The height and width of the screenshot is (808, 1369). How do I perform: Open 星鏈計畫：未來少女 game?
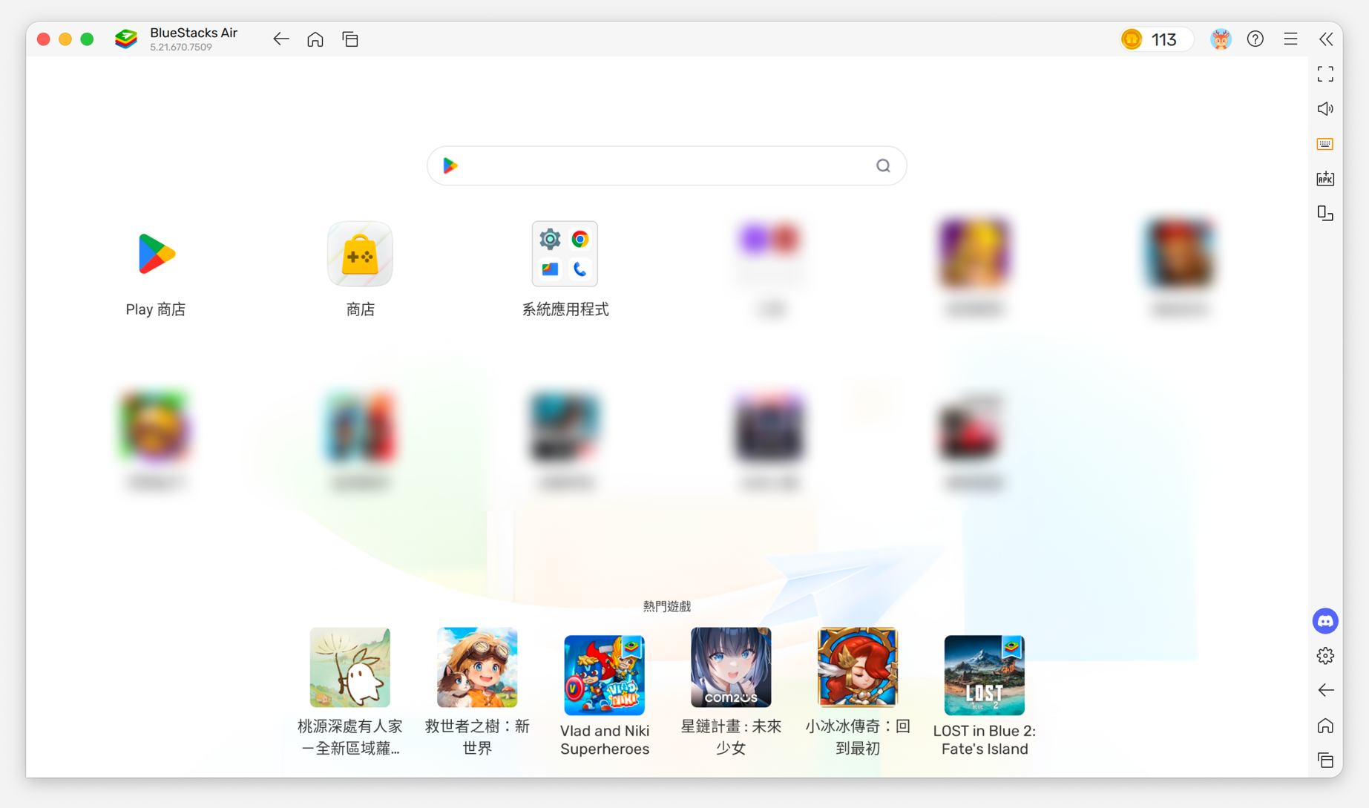click(x=731, y=692)
